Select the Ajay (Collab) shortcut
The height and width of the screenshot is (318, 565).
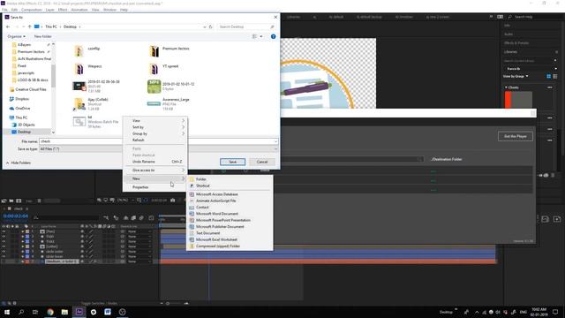(x=91, y=104)
